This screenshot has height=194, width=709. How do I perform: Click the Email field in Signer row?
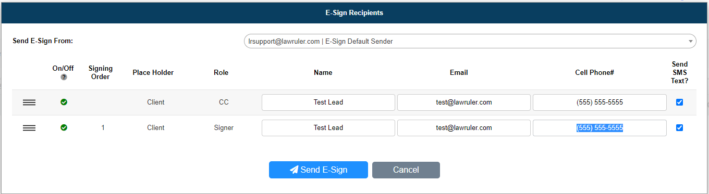pyautogui.click(x=464, y=128)
